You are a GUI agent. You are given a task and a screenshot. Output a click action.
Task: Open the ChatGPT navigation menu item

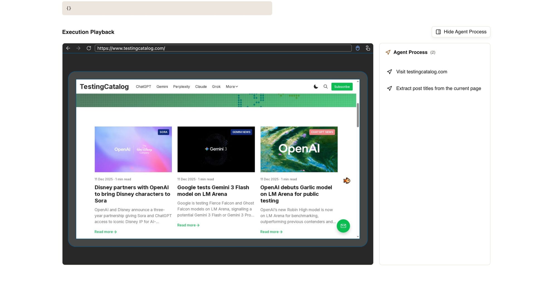(143, 86)
